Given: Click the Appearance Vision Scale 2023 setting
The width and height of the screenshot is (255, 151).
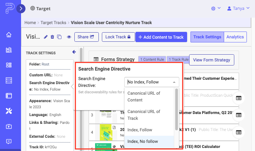Looking at the screenshot, I should (50, 104).
